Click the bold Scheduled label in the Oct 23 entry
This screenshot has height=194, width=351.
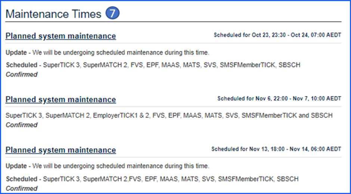(21, 65)
